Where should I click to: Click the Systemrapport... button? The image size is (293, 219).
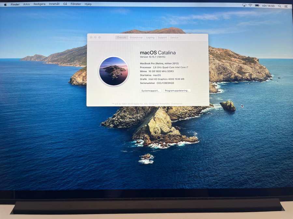click(x=150, y=91)
